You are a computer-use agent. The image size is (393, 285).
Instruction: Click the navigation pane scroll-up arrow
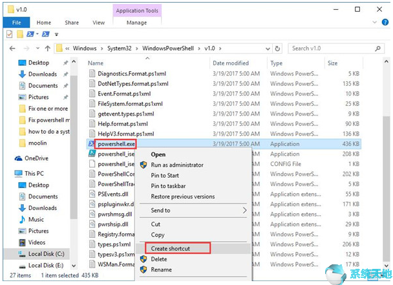tap(74, 61)
